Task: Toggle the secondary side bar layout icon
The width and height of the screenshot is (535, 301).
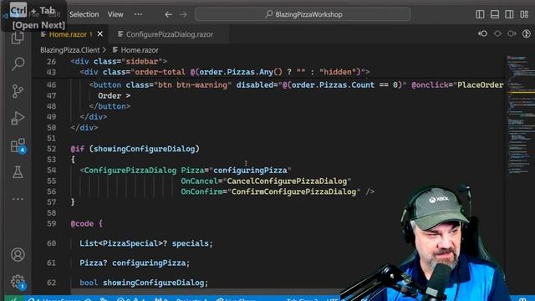Action: [x=509, y=14]
